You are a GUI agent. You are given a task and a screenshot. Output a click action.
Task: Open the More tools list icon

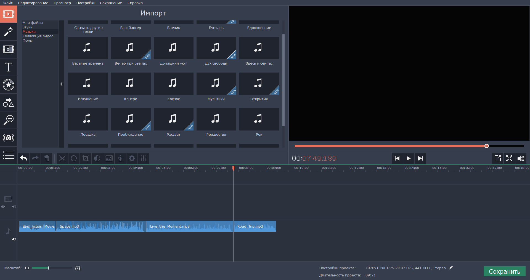coord(9,155)
